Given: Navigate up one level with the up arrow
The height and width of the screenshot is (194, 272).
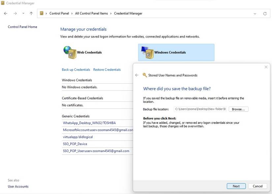Looking at the screenshot, I should pyautogui.click(x=31, y=13).
